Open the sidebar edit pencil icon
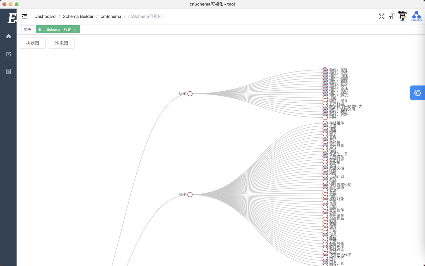This screenshot has width=425, height=266. pyautogui.click(x=8, y=54)
